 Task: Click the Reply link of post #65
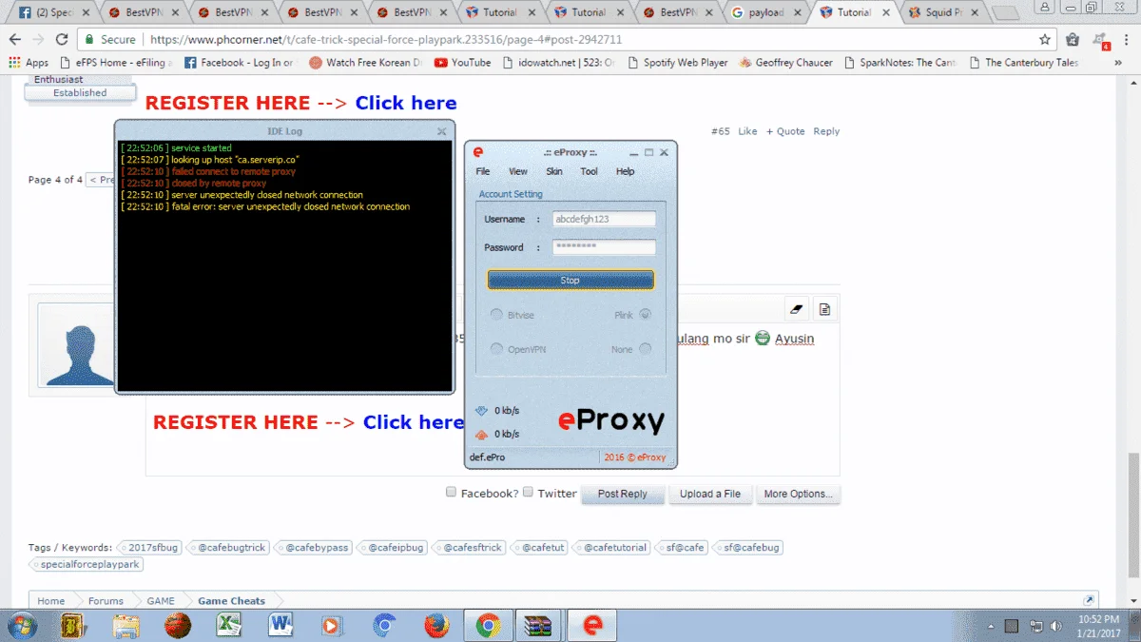tap(826, 131)
